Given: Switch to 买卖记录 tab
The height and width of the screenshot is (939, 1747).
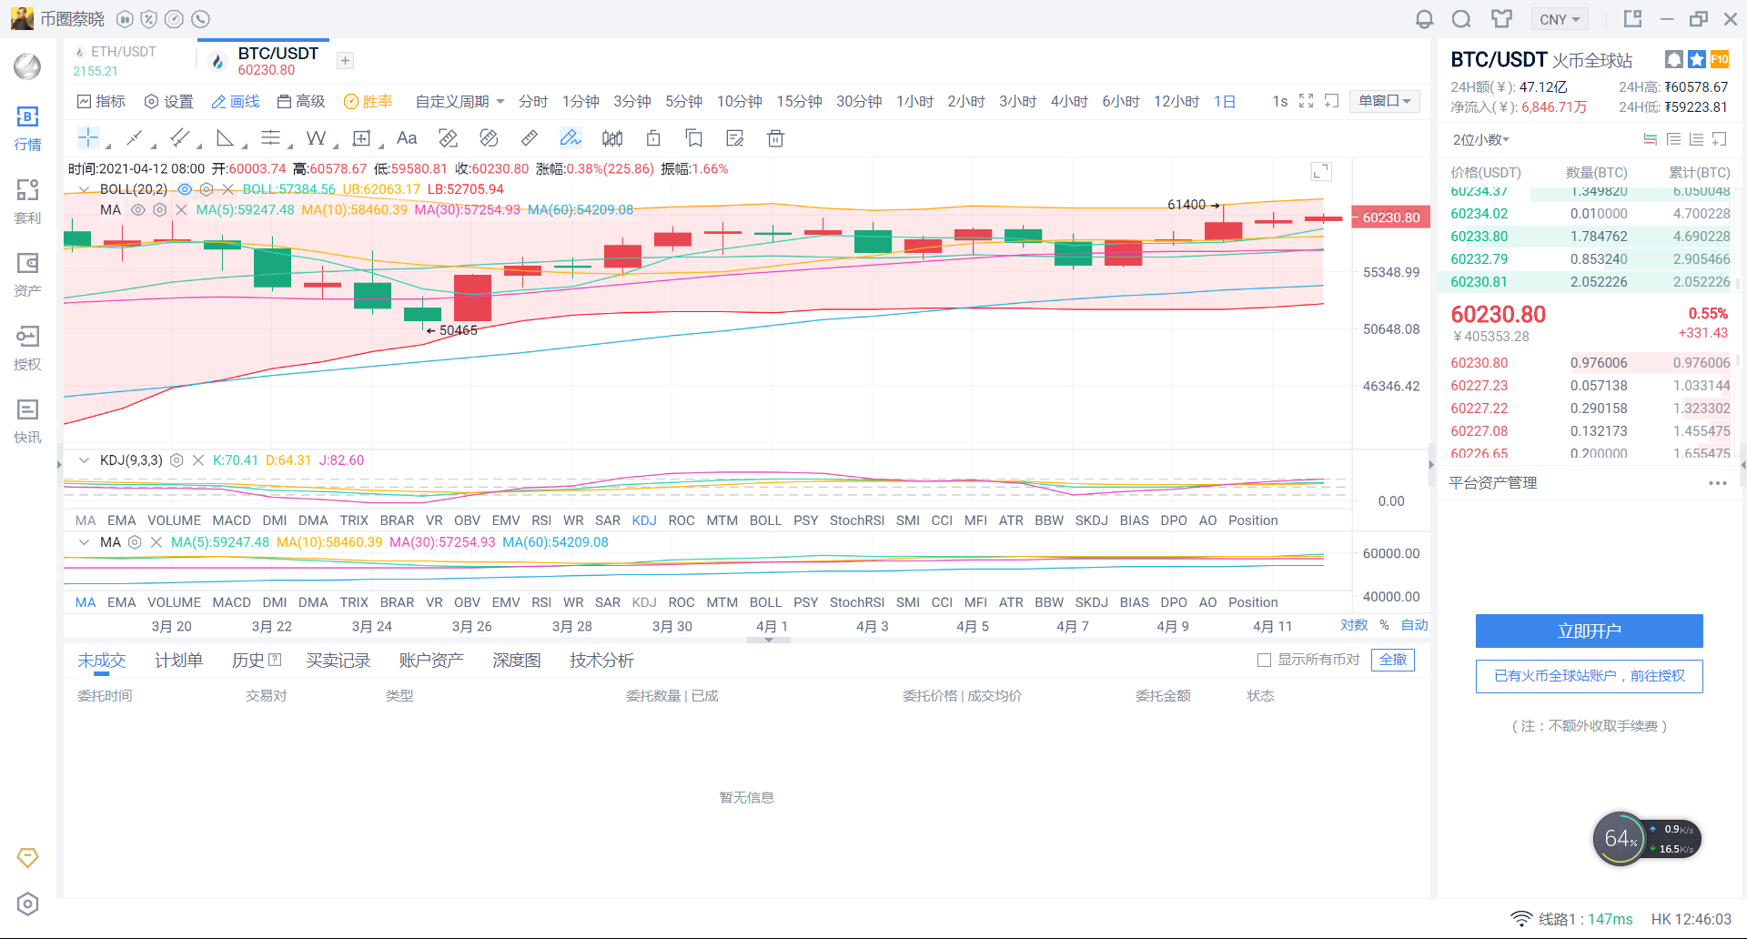Looking at the screenshot, I should tap(338, 661).
